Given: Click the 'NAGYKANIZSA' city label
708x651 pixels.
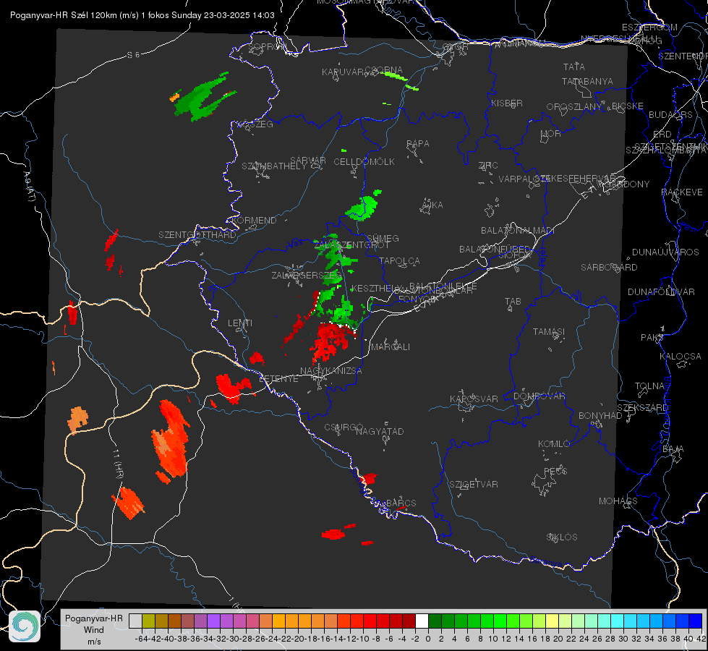Looking at the screenshot, I should pos(331,370).
